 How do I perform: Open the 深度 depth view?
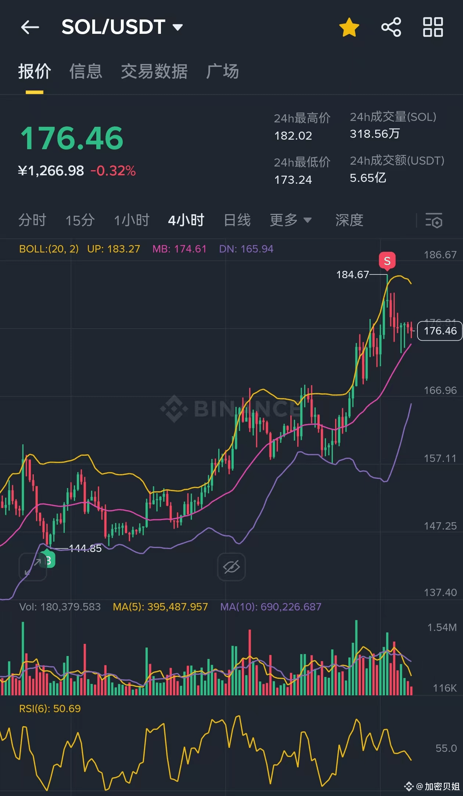(x=349, y=220)
